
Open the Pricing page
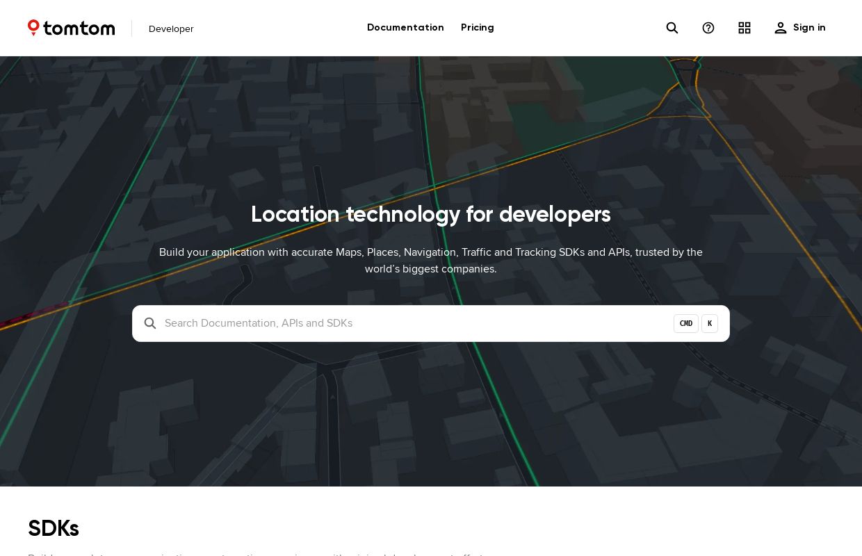(478, 28)
